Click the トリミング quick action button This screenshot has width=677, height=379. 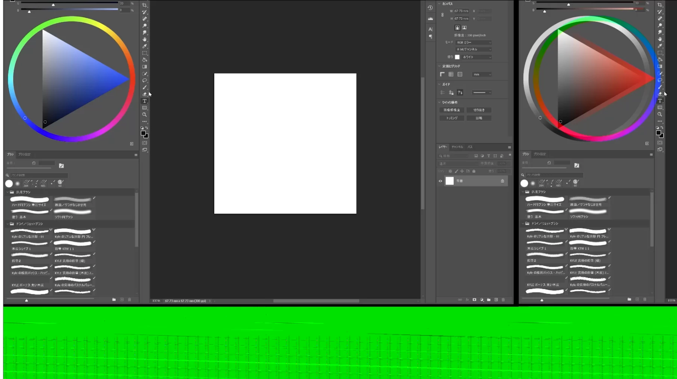(452, 118)
